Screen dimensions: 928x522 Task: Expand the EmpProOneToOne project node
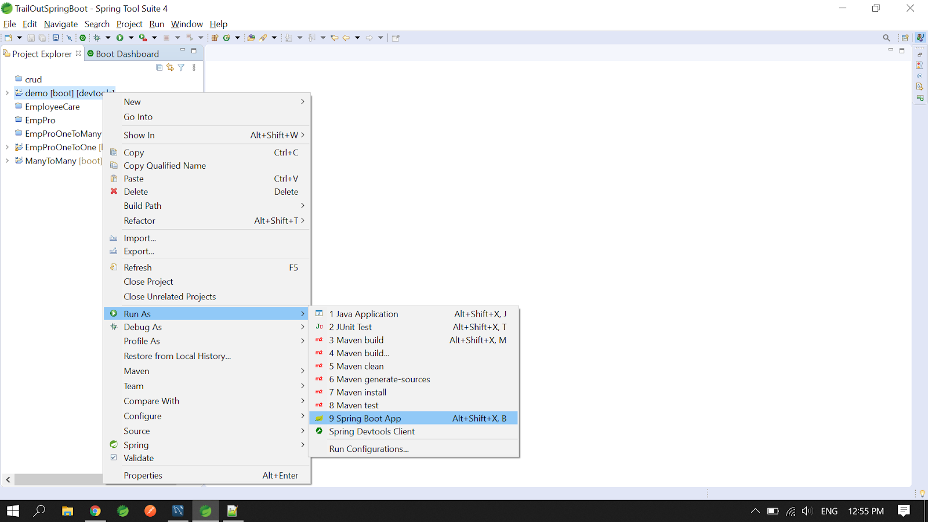tap(7, 147)
